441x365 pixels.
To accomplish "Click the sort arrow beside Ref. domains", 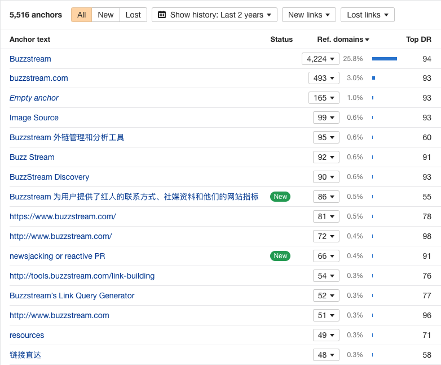I will pos(368,40).
